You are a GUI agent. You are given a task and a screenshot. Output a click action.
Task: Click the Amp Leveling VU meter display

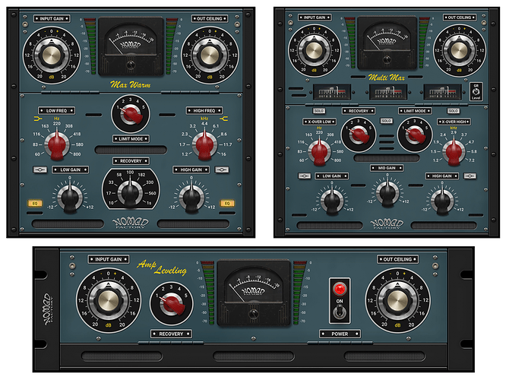(253, 292)
